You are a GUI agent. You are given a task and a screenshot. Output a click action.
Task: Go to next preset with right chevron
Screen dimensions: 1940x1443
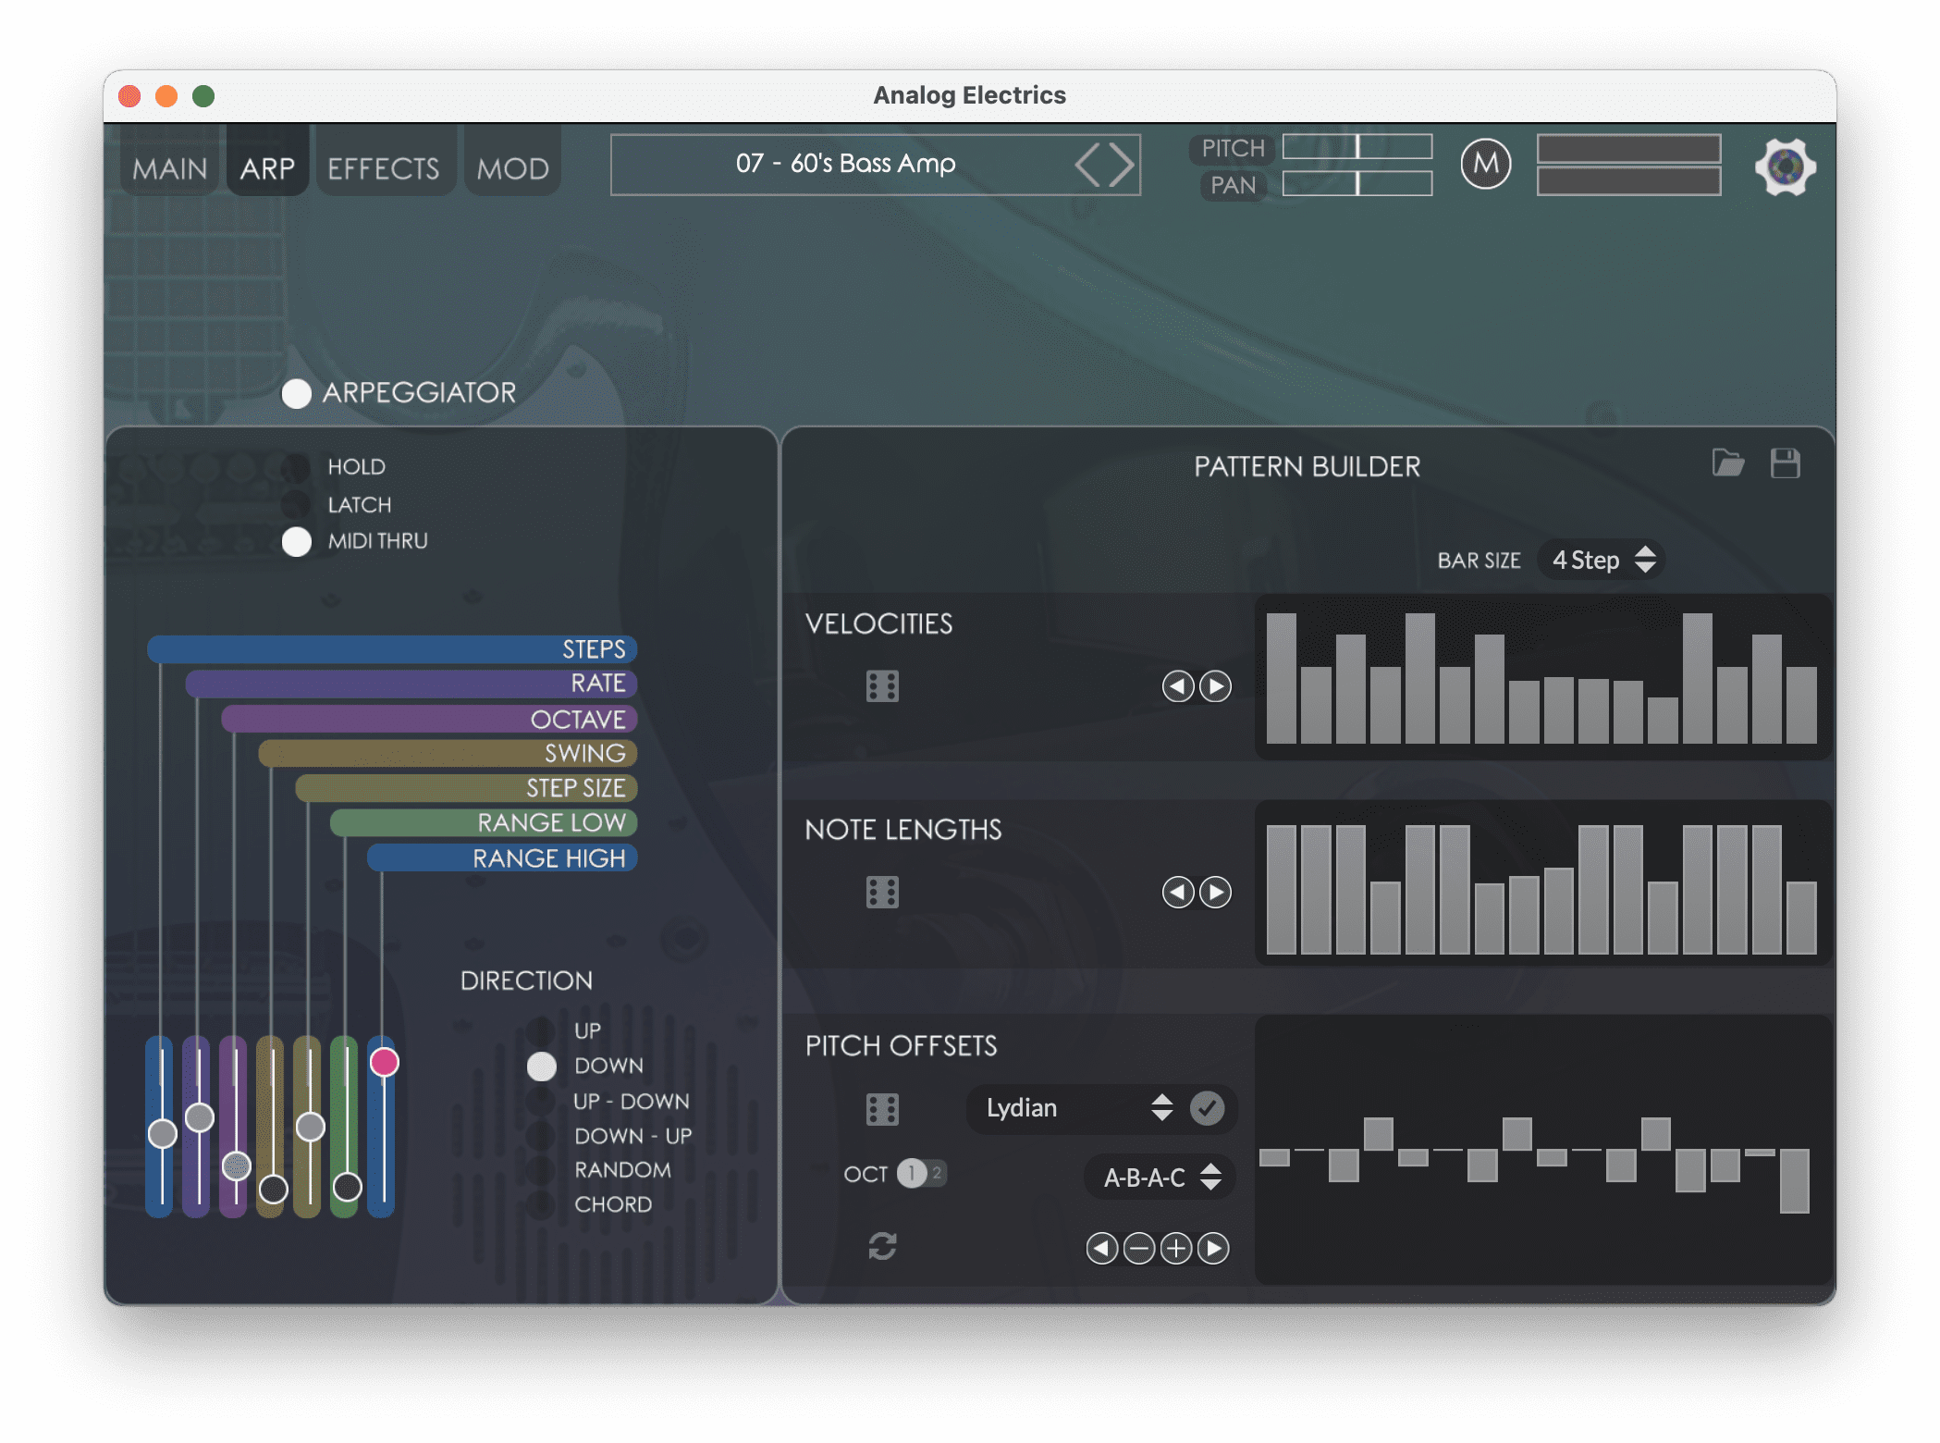point(1122,165)
